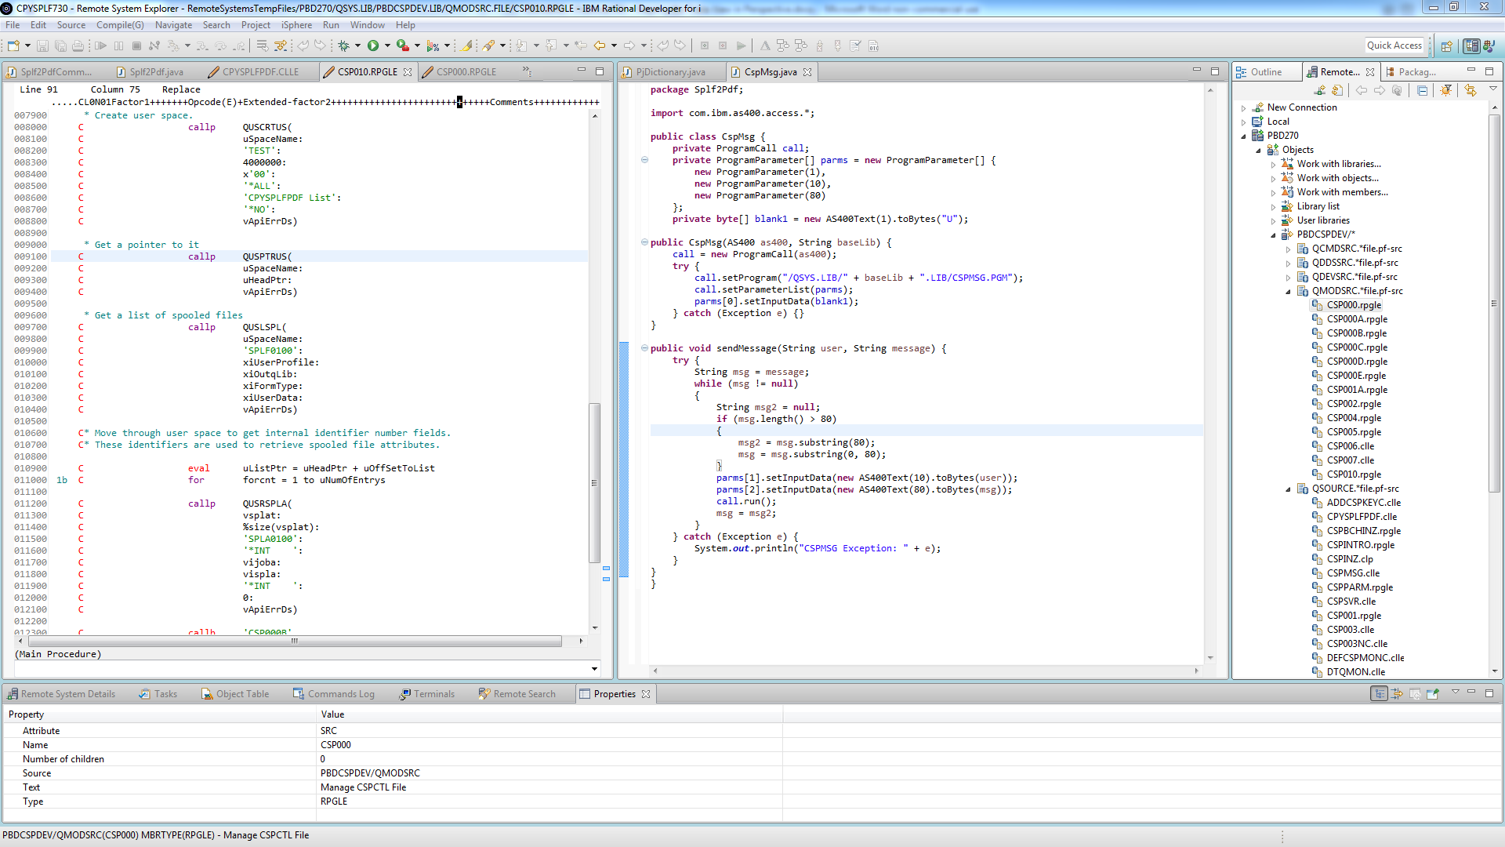This screenshot has height=847, width=1505.
Task: Click the RPGLE editor vertical scrollbar thumb
Action: tap(594, 482)
